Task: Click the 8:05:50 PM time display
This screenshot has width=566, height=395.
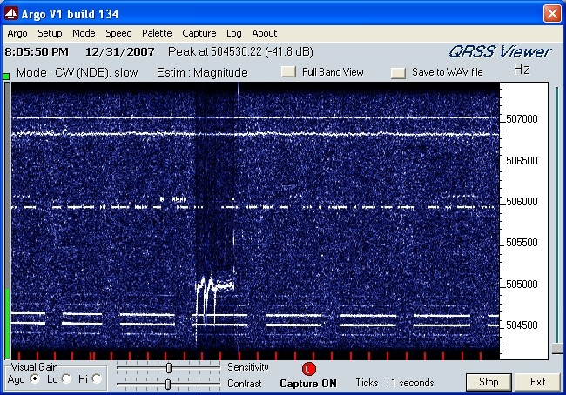Action: [37, 52]
